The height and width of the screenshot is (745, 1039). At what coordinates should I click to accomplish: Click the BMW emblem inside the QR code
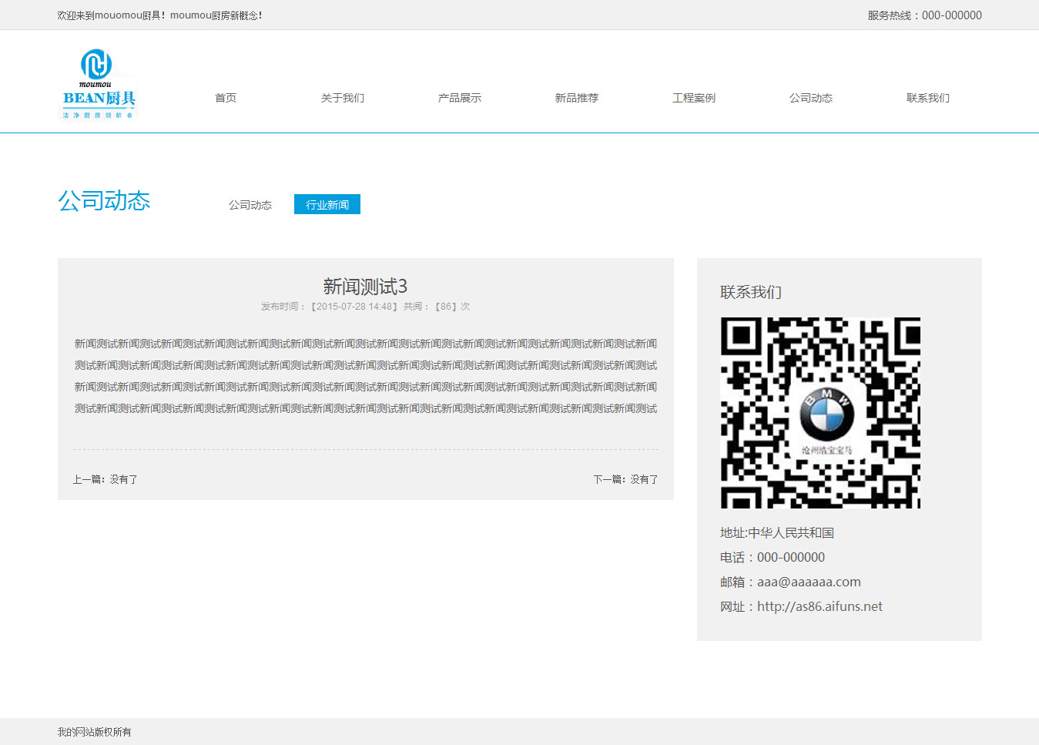click(826, 414)
